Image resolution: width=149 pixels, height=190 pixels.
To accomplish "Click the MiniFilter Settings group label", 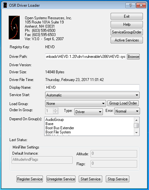I will (26, 147).
